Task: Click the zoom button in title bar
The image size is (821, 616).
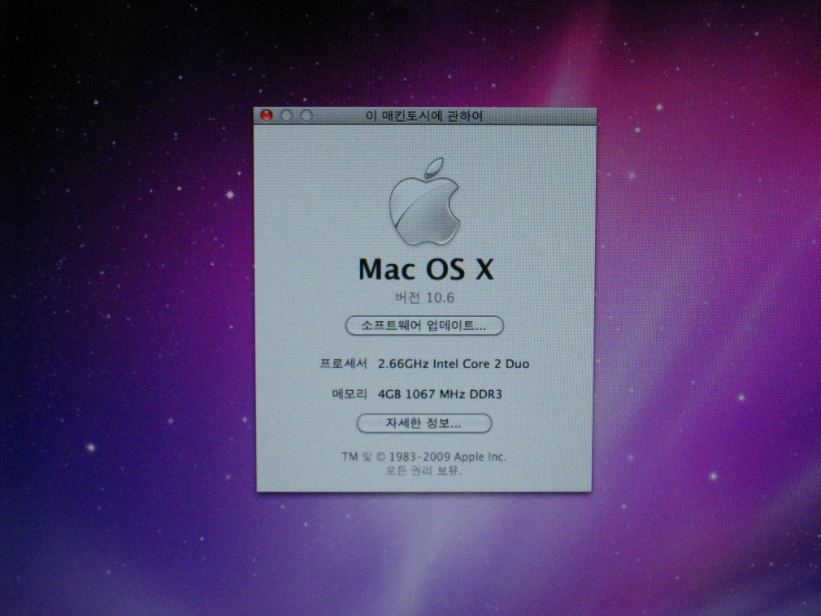Action: pos(306,115)
